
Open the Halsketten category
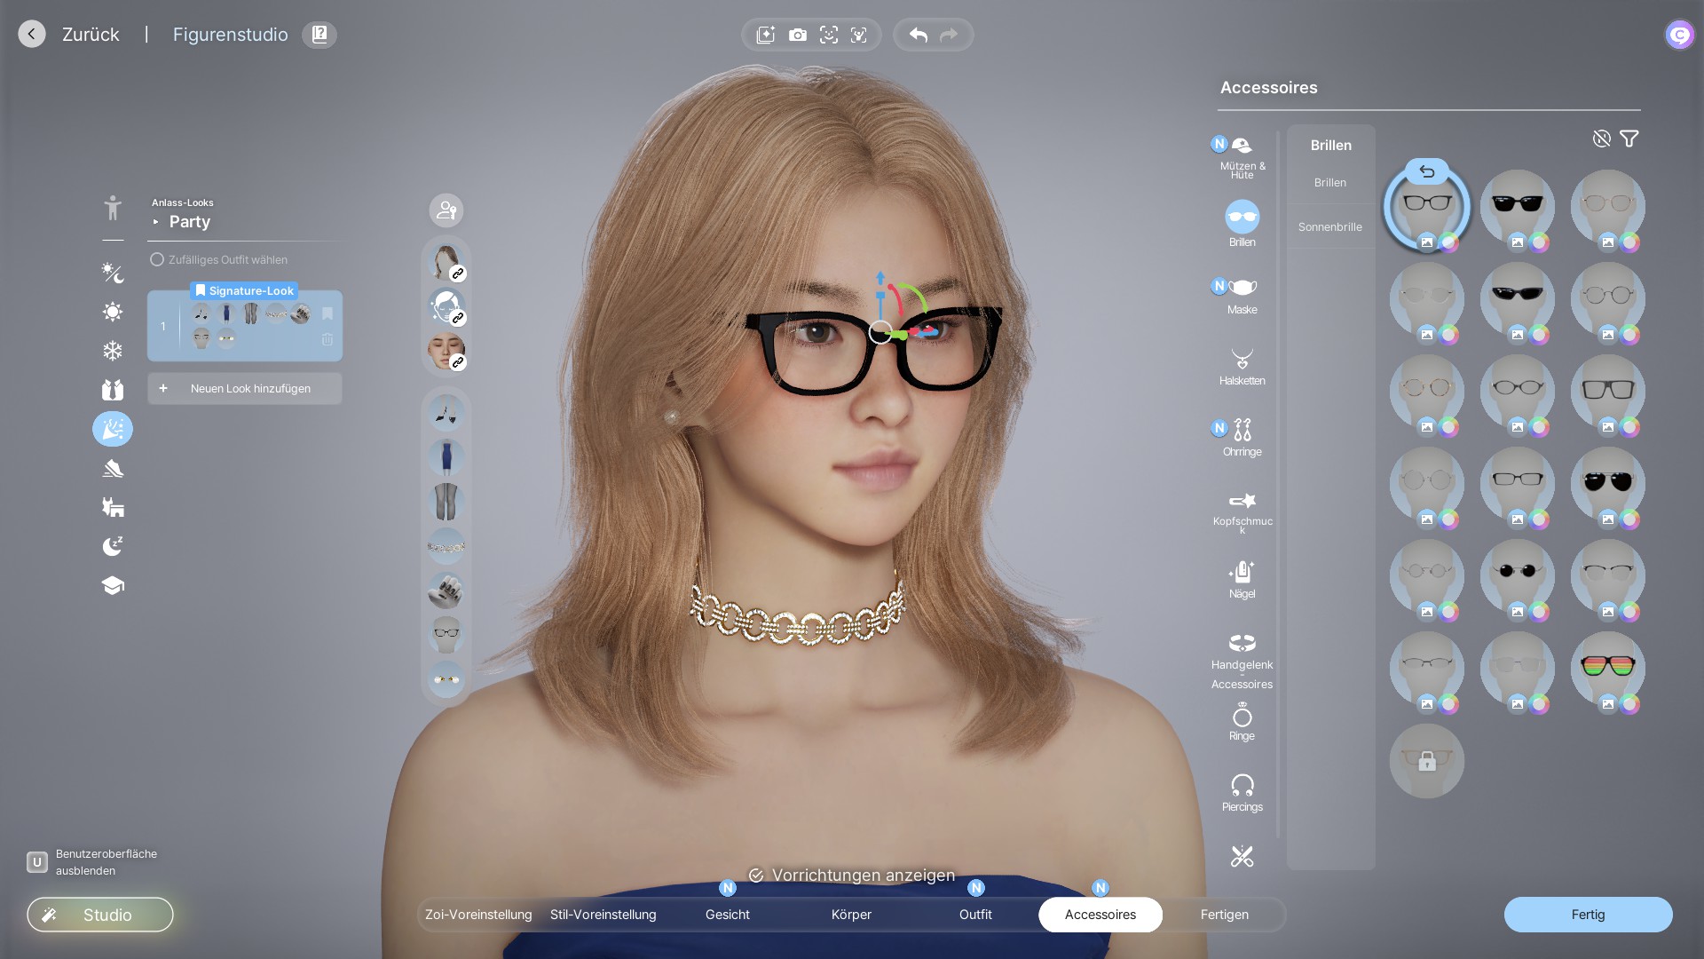1242,367
